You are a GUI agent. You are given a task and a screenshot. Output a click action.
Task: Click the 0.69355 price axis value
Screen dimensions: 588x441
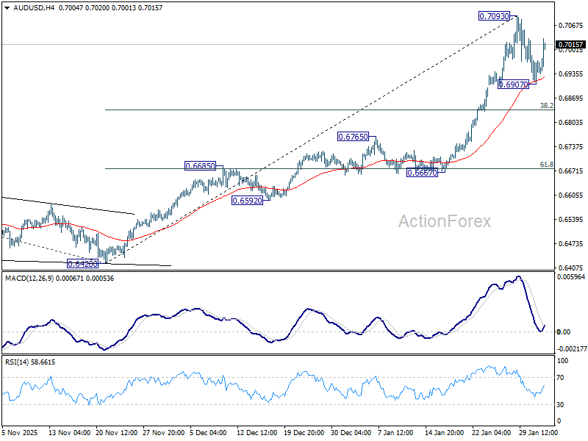tap(571, 74)
